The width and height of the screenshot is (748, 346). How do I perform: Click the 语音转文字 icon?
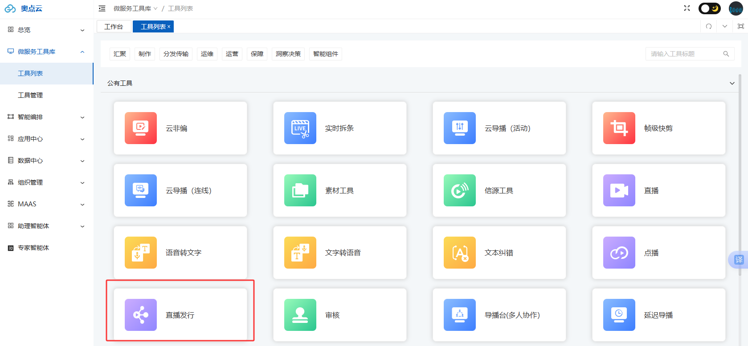pyautogui.click(x=141, y=253)
